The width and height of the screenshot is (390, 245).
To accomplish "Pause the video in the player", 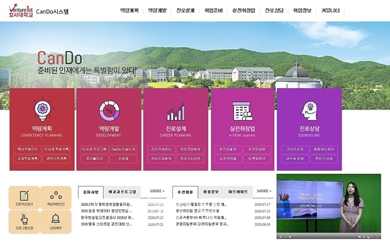I will click(281, 237).
